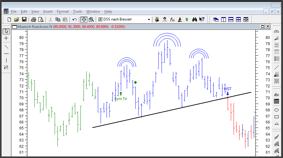
Task: Open the Format menu
Action: point(63,12)
